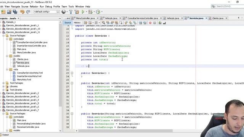Close the Projects panel tab
The width and height of the screenshot is (244, 137).
[18, 19]
